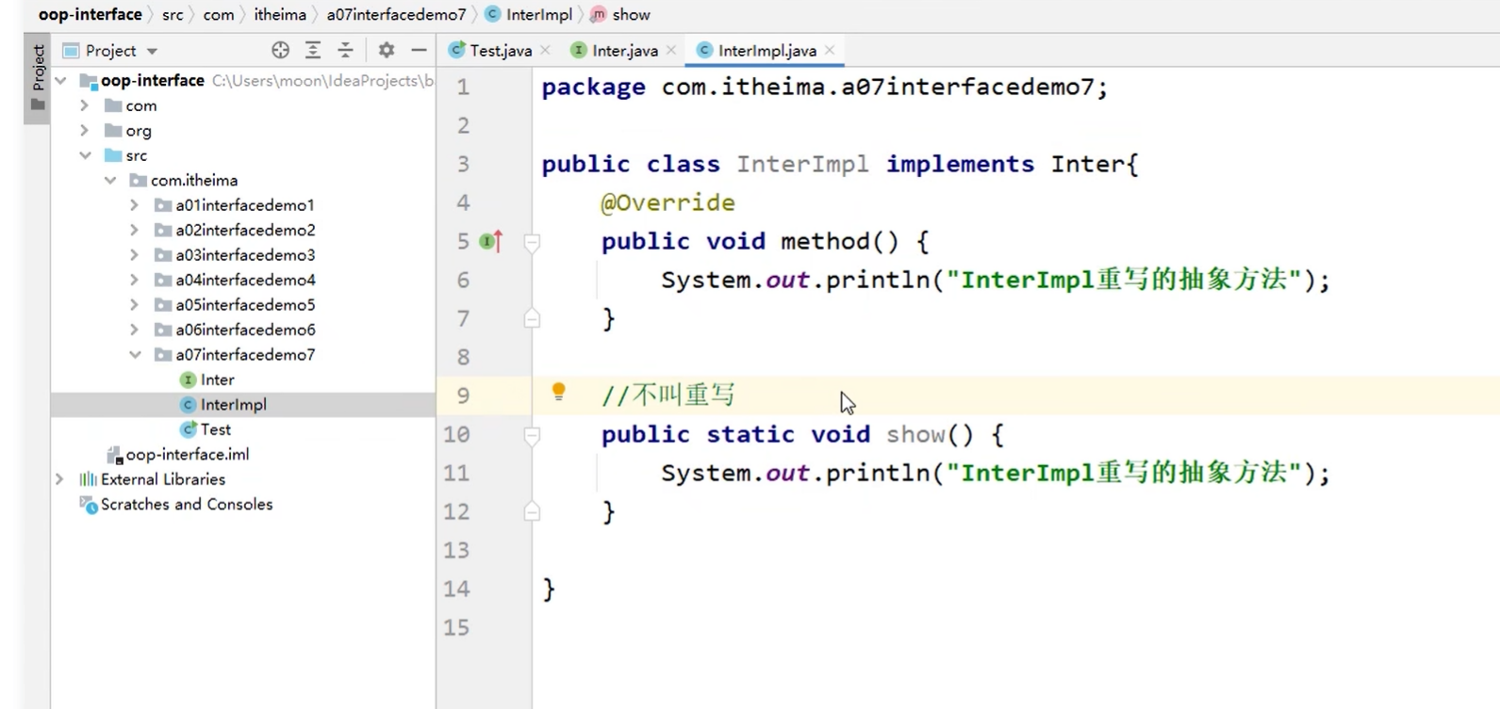Click the Project tool window stripe button

38,78
